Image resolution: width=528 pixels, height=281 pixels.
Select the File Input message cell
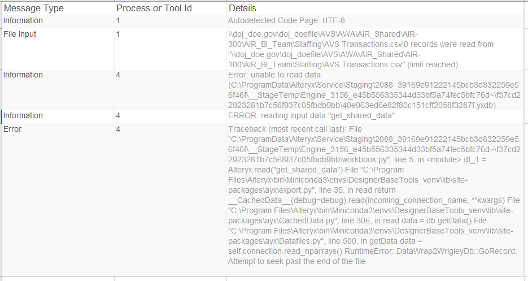(x=20, y=34)
